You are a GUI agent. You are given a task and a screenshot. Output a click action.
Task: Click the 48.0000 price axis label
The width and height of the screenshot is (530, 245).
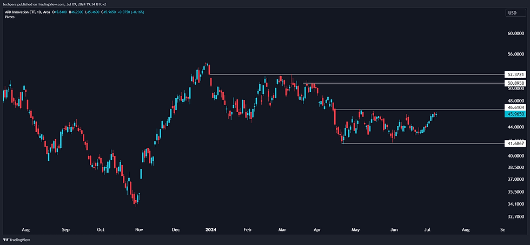tap(515, 101)
